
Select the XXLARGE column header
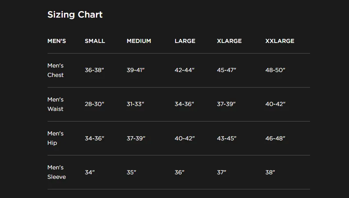(x=280, y=41)
